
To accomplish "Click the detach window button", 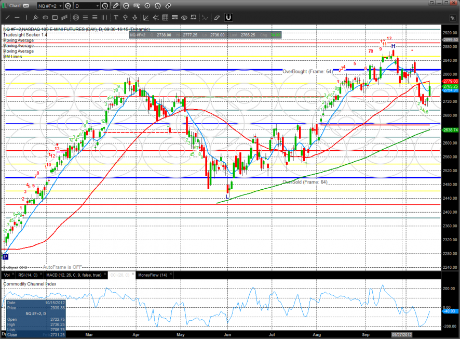I will pyautogui.click(x=431, y=3).
